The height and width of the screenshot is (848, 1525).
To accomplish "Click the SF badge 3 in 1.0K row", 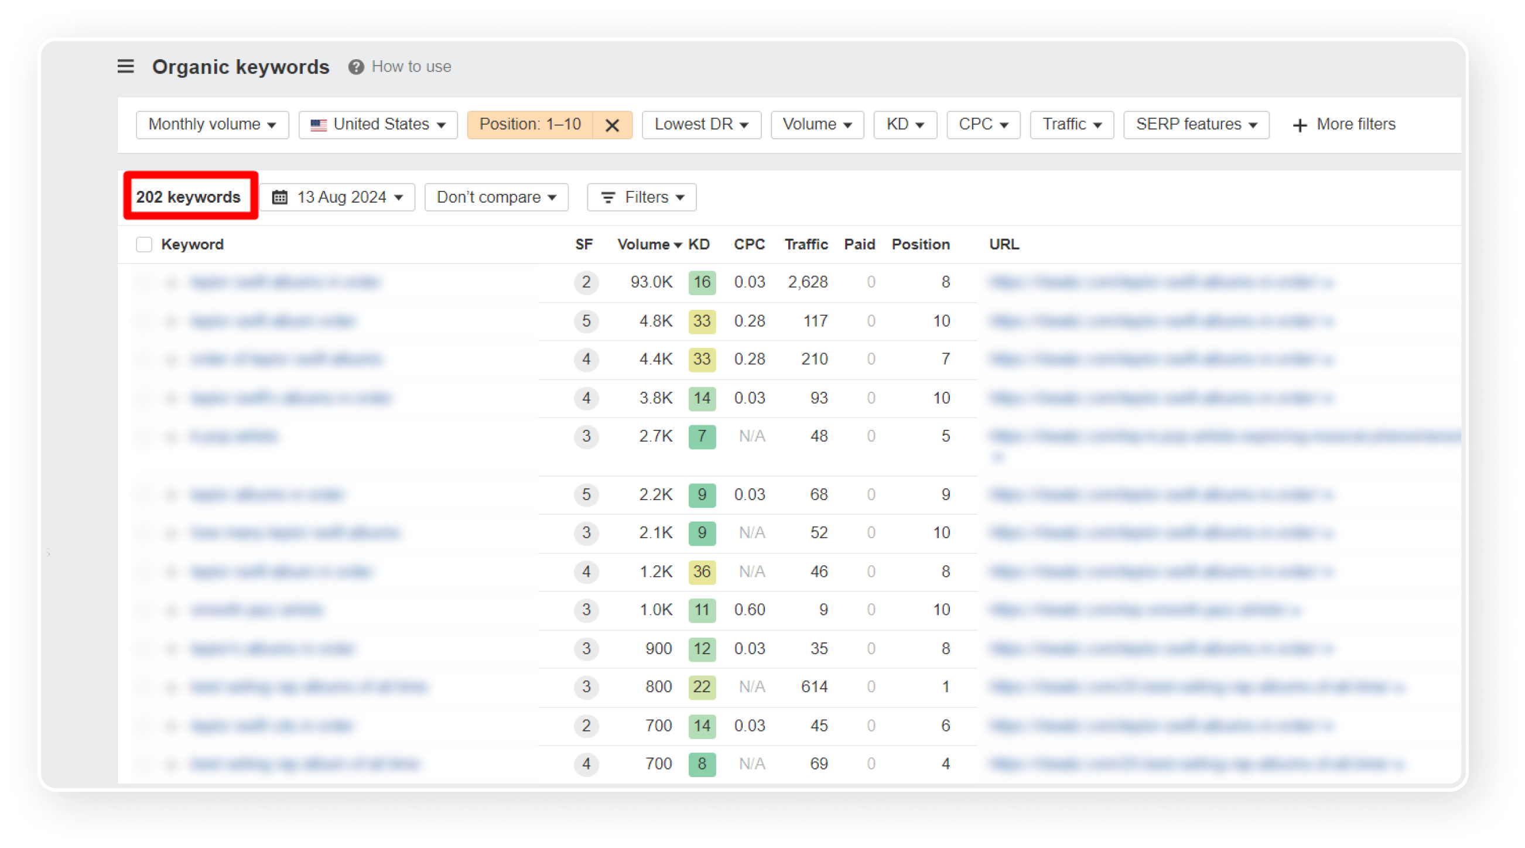I will click(x=586, y=610).
